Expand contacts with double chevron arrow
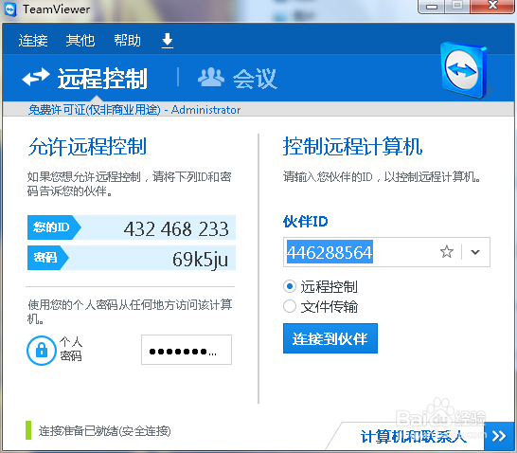Screen dimensions: 517x453 [x=499, y=436]
